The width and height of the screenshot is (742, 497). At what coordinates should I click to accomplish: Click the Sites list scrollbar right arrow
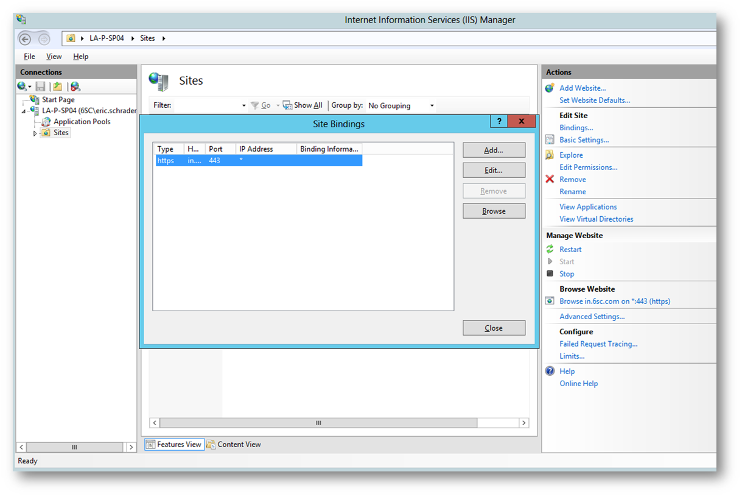coord(523,423)
